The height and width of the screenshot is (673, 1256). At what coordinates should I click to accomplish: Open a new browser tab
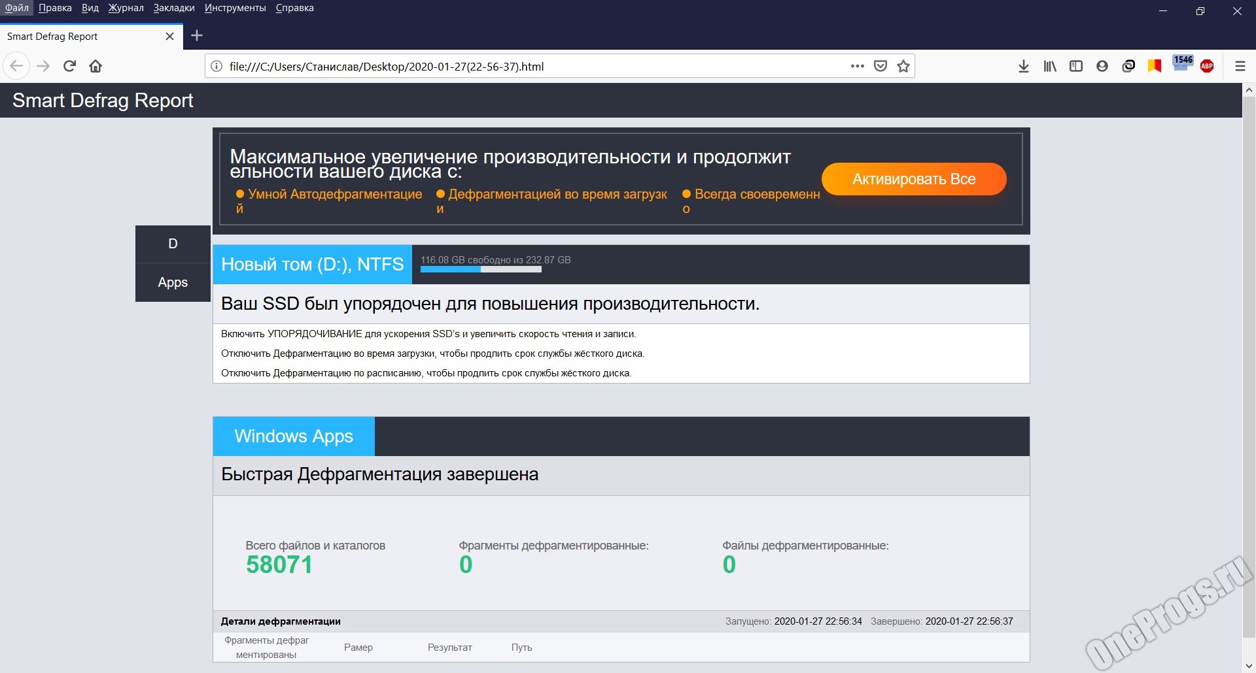tap(197, 36)
